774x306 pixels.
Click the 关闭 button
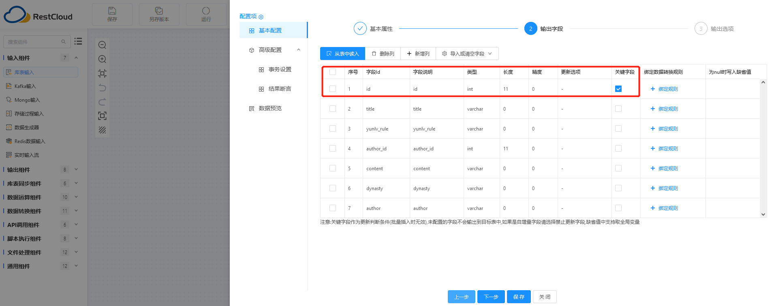545,297
